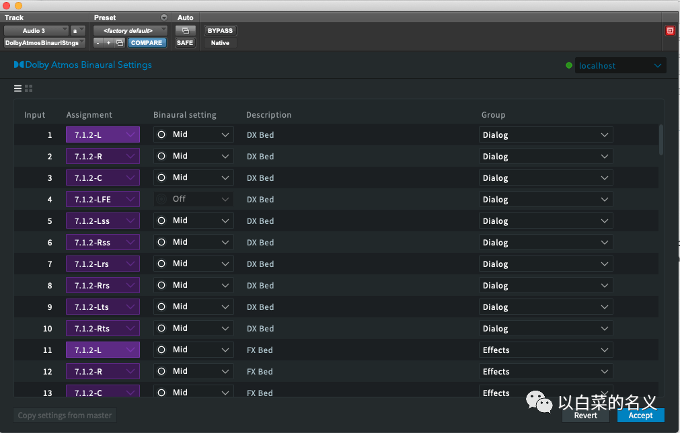Click the Accept button
This screenshot has height=433, width=680.
pos(640,416)
